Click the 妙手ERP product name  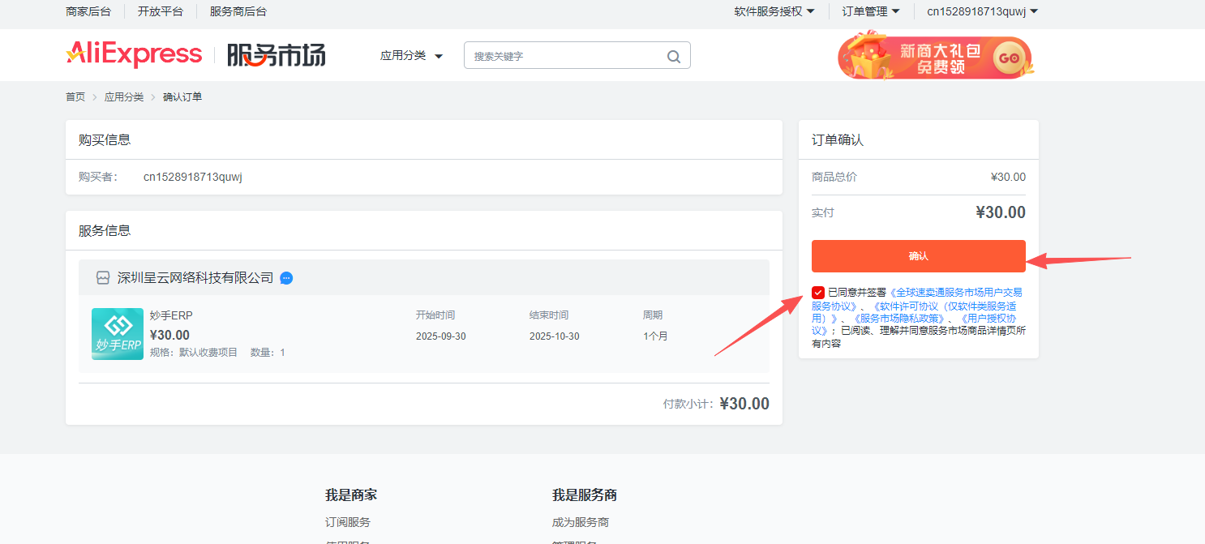[x=171, y=315]
